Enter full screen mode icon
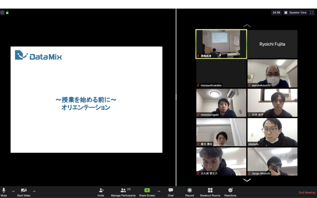Screen dimensions: 317x198 (x=312, y=13)
